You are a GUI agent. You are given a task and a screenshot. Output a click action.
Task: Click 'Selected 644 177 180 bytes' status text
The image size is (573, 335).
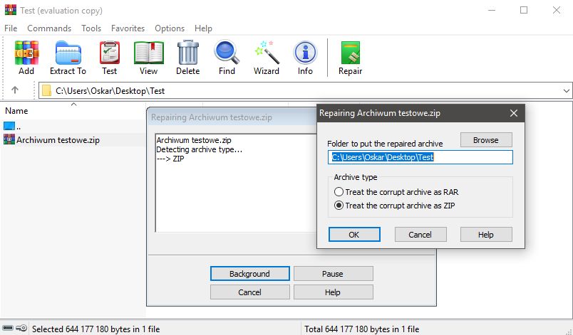coord(95,329)
